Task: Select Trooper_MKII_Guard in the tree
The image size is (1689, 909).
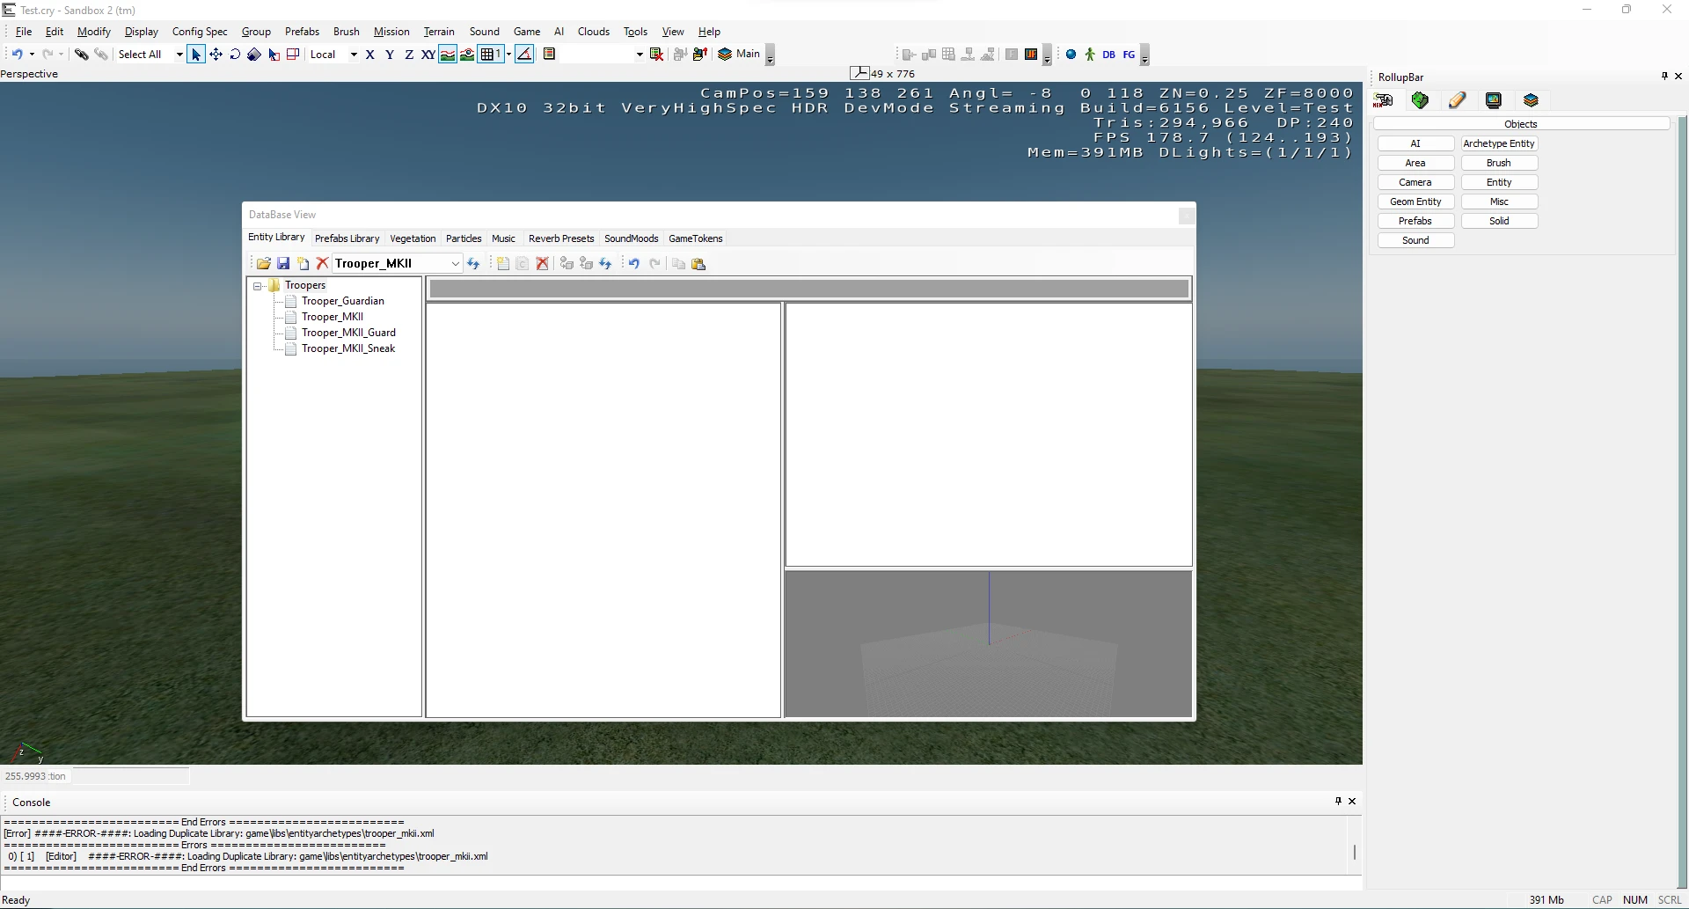Action: pos(348,333)
